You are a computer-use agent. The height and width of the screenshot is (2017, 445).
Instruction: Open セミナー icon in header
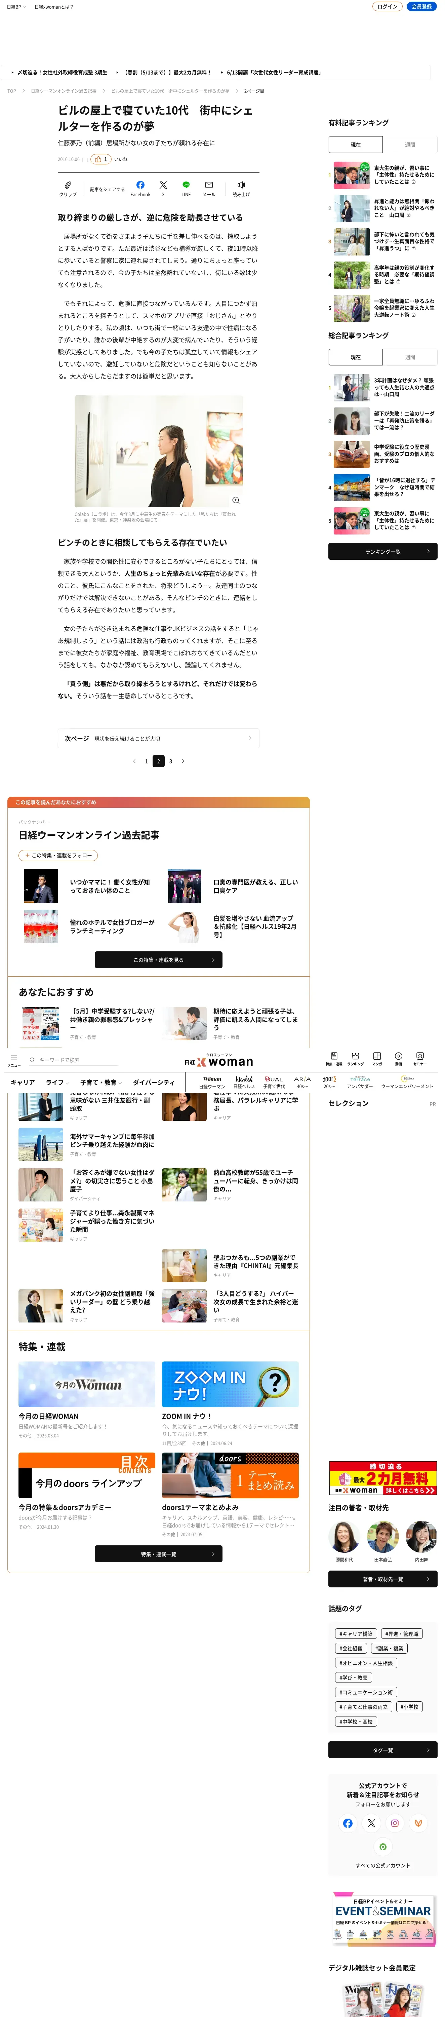(420, 1056)
